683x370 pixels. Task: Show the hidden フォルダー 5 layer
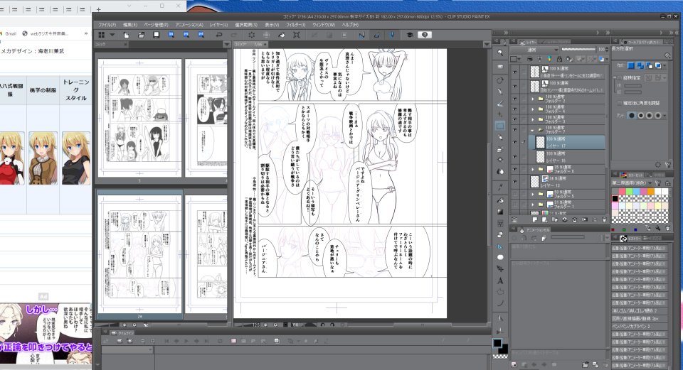click(515, 194)
